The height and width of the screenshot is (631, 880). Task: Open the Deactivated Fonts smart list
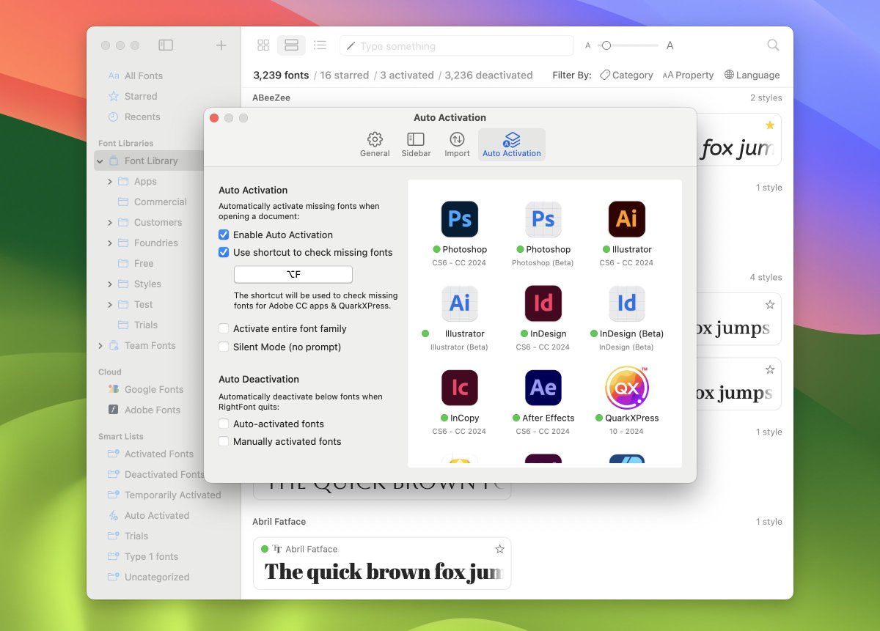point(164,474)
